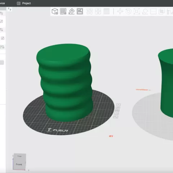This screenshot has height=173, width=173.
Task: Click the Arrange all objects icon
Action: [80, 12]
